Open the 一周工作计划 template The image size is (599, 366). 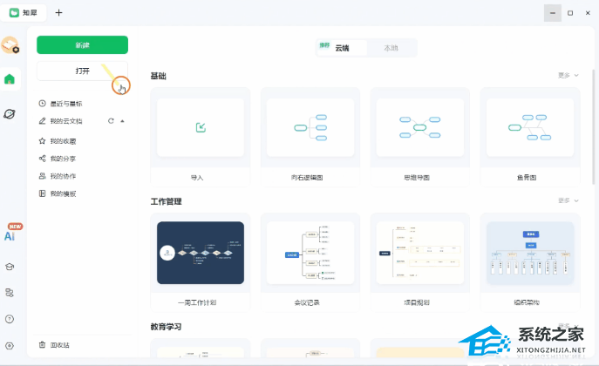pos(201,262)
